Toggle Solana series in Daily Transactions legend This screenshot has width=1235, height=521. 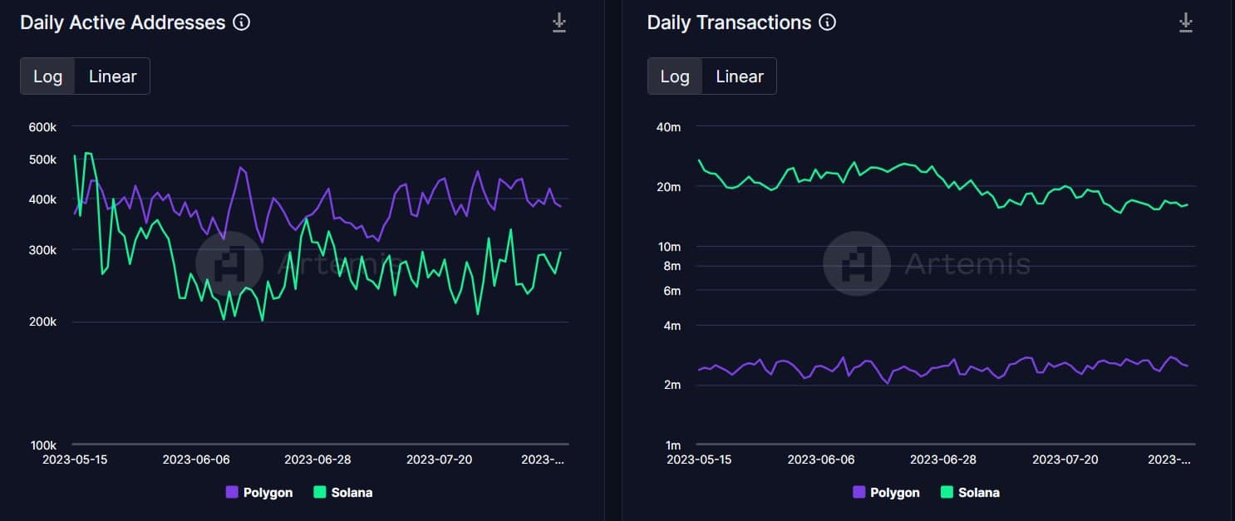coord(970,492)
